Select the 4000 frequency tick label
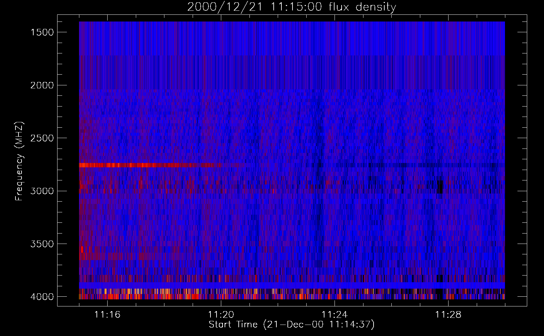 pyautogui.click(x=42, y=297)
